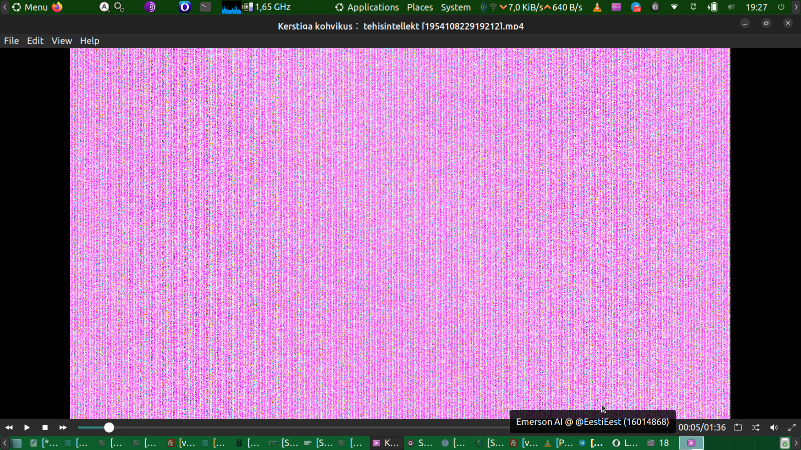Viewport: 801px width, 450px height.
Task: Click the bottom panel right hide arrow
Action: point(796,443)
